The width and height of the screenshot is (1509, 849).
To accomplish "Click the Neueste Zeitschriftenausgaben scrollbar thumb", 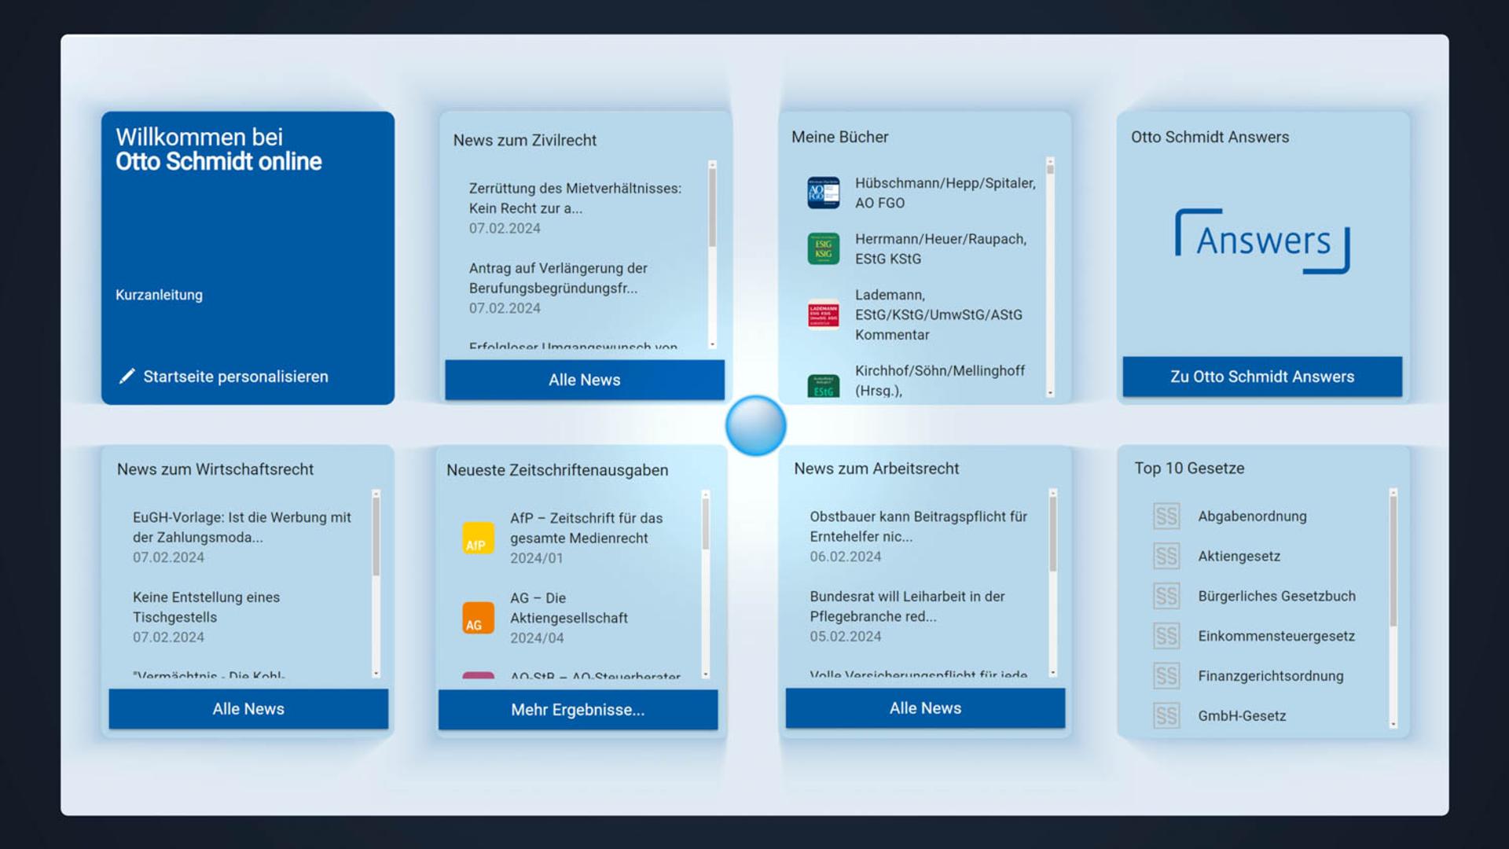I will click(705, 524).
